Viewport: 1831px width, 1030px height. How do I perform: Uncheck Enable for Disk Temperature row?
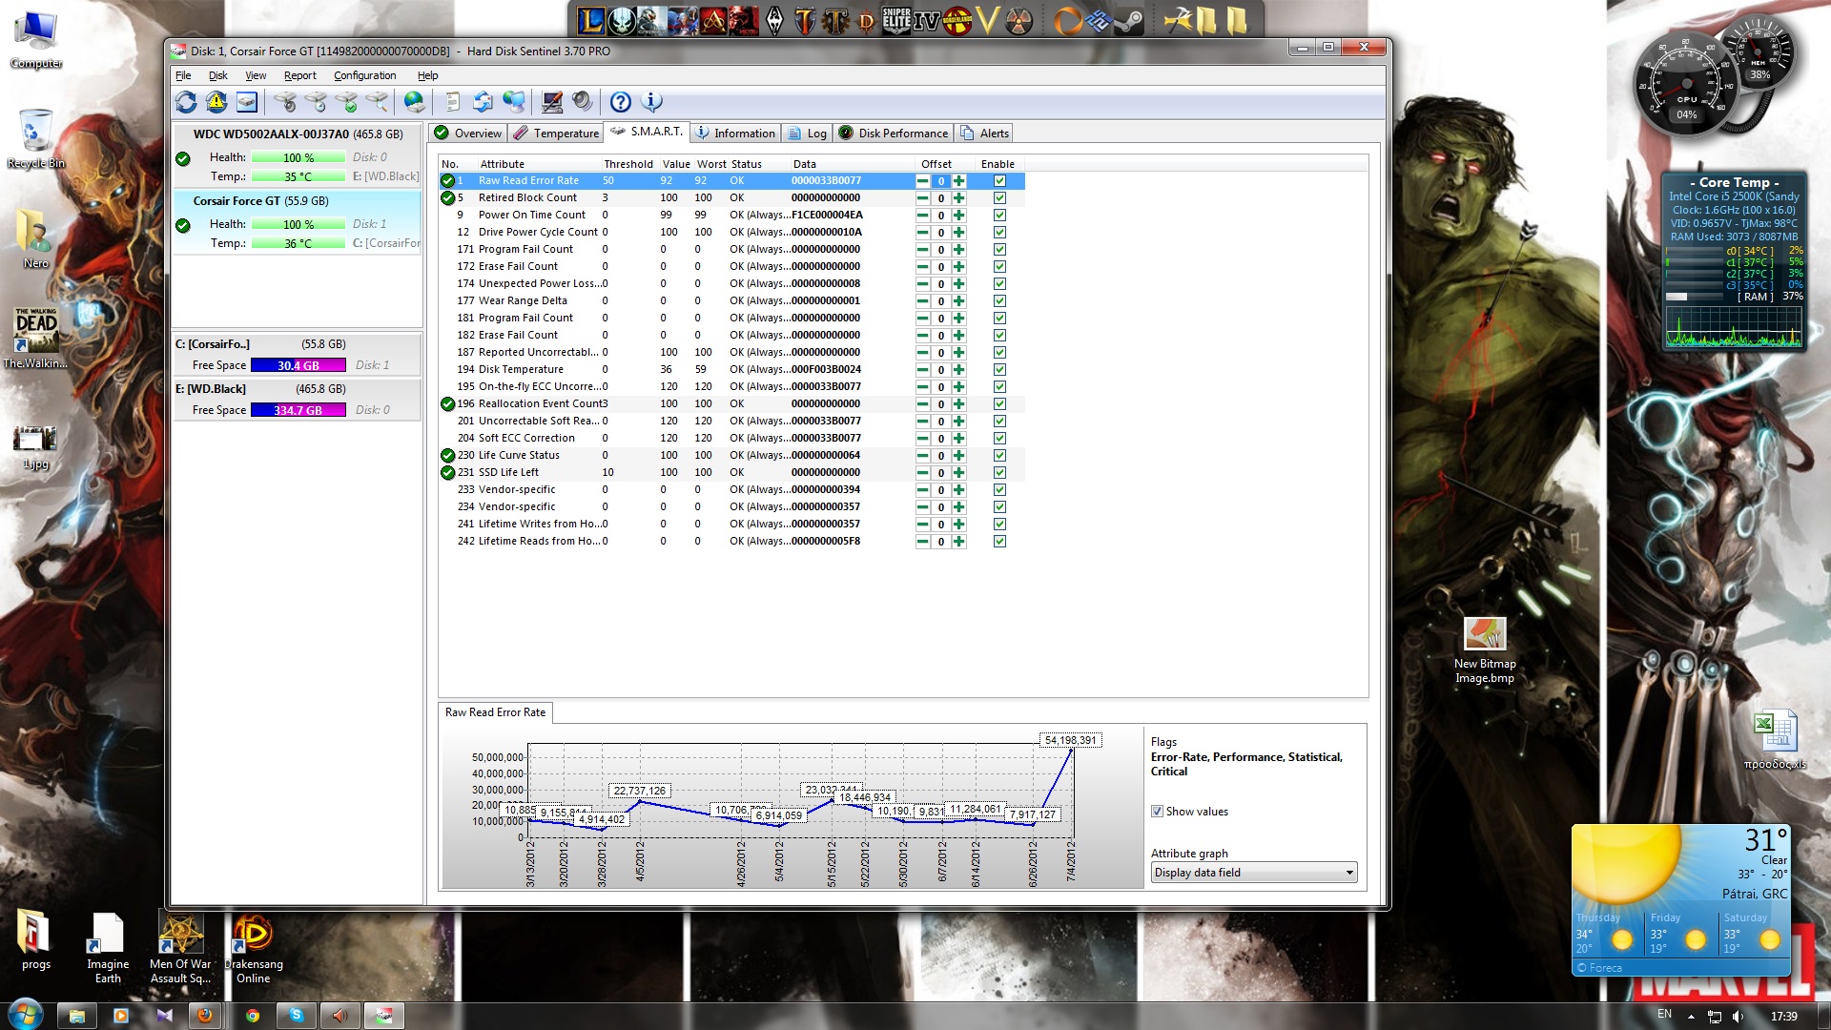(999, 370)
